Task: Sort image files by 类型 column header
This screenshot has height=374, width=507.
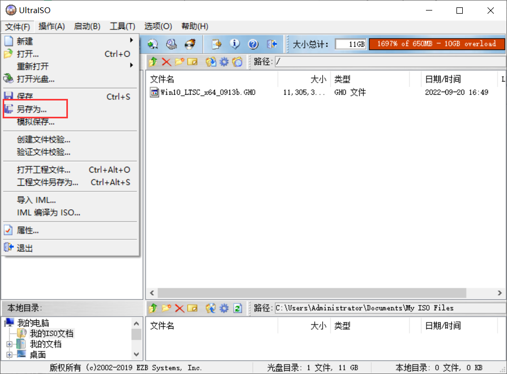Action: coord(370,79)
